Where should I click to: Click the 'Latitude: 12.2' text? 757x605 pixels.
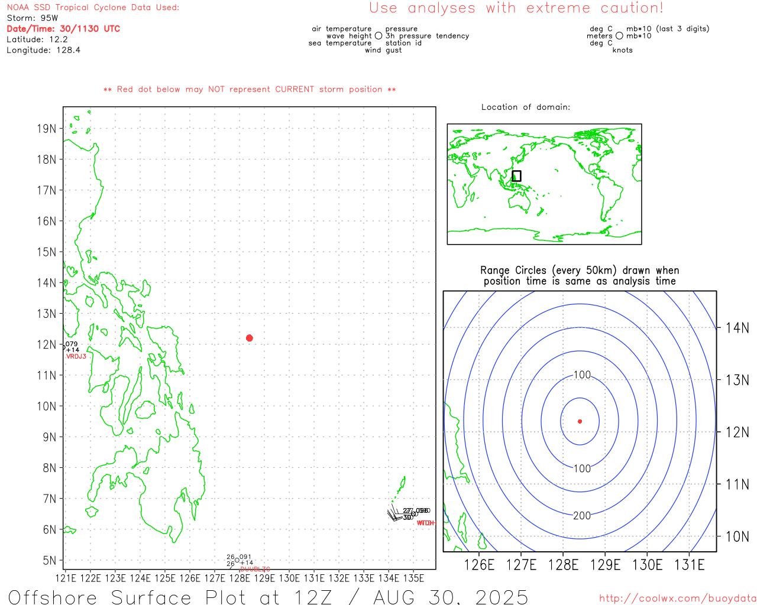pos(37,40)
